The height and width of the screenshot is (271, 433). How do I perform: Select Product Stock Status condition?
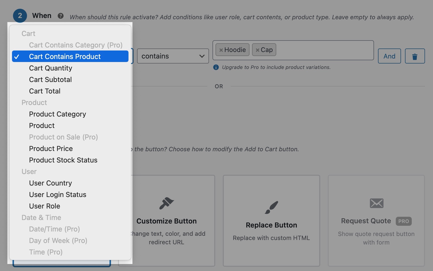click(x=63, y=160)
